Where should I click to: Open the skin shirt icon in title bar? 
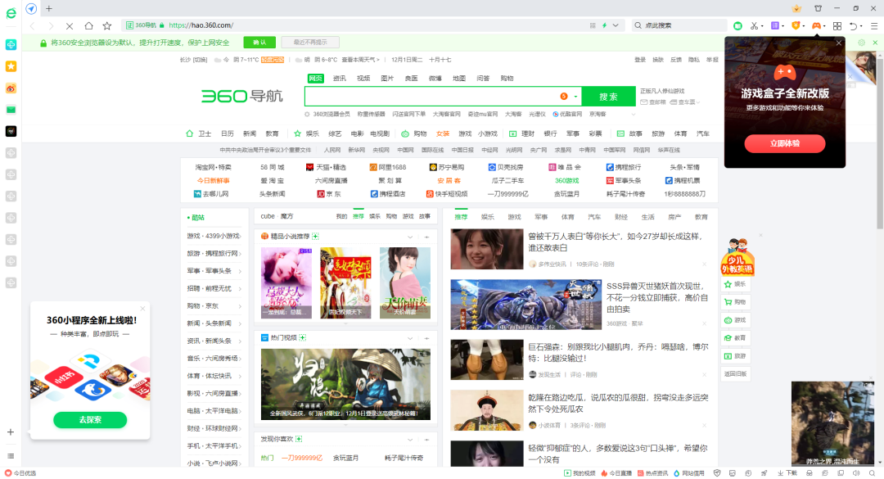(818, 8)
